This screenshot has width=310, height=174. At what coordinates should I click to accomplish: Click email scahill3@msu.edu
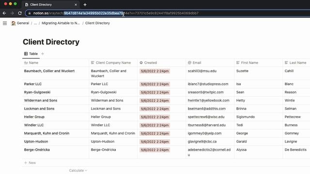click(x=202, y=71)
